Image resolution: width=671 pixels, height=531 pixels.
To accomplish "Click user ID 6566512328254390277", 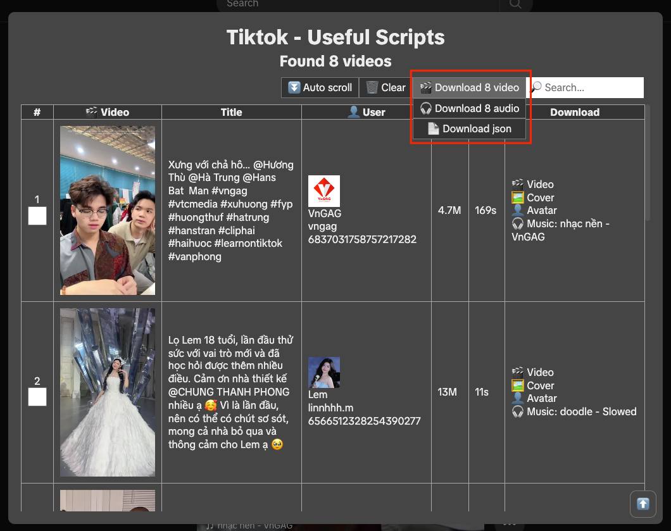I will 364,421.
